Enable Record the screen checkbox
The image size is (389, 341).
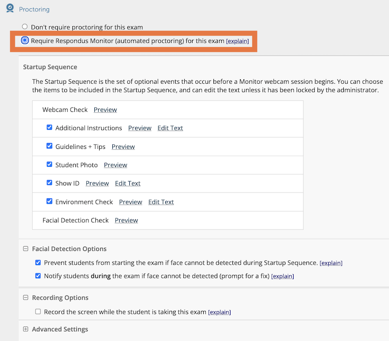click(x=38, y=311)
